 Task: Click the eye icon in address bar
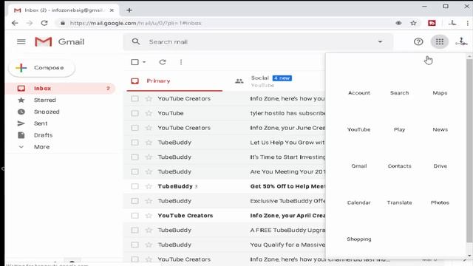tap(398, 23)
